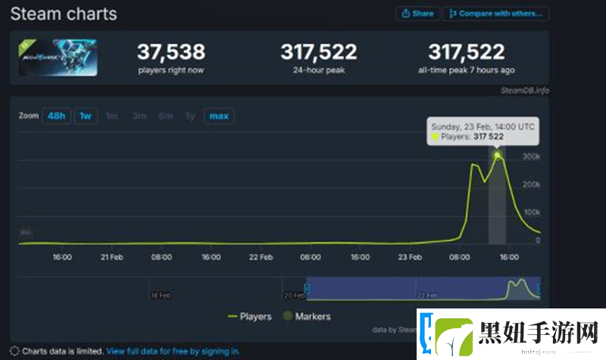This screenshot has width=606, height=360.
Task: Click the left navigator range handle
Action: pos(307,289)
